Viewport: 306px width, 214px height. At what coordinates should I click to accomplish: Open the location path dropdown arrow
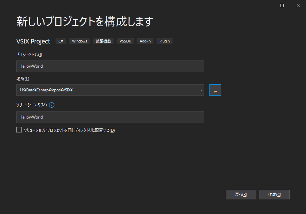pos(201,90)
